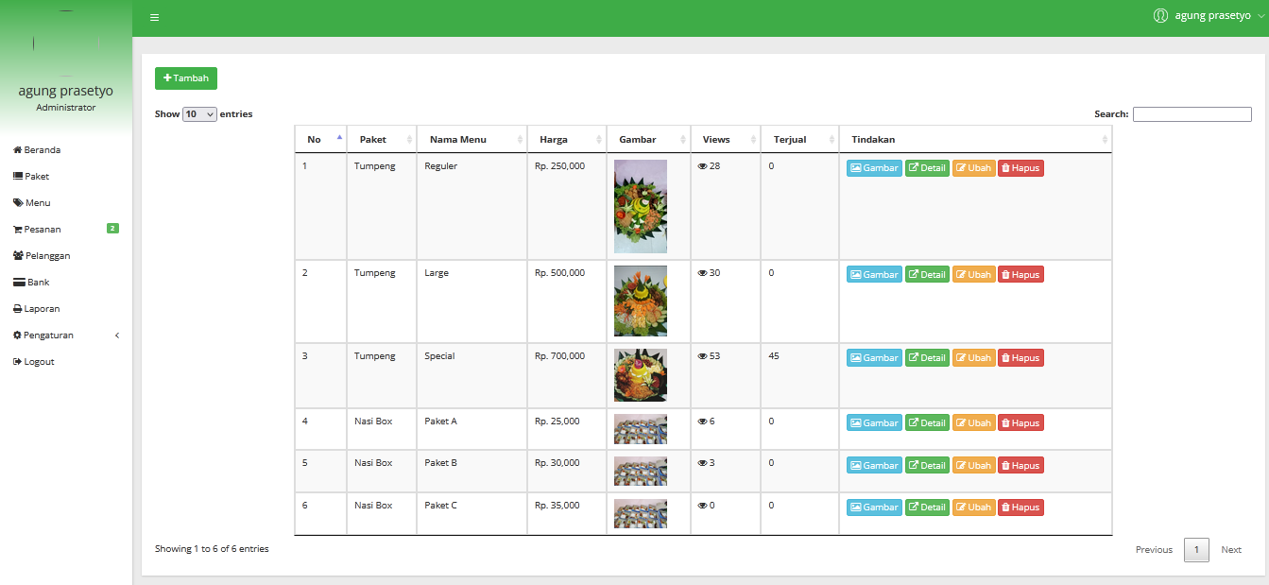Sort the table by Harga column
1269x585 pixels.
[x=566, y=140]
